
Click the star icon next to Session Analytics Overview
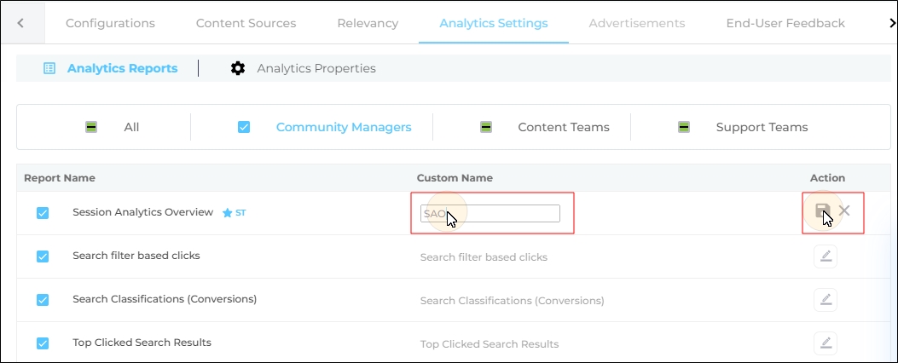point(227,213)
